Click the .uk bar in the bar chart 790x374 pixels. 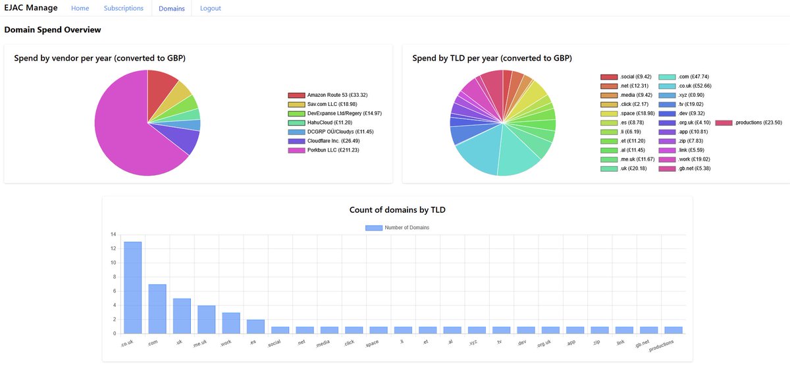pyautogui.click(x=182, y=316)
